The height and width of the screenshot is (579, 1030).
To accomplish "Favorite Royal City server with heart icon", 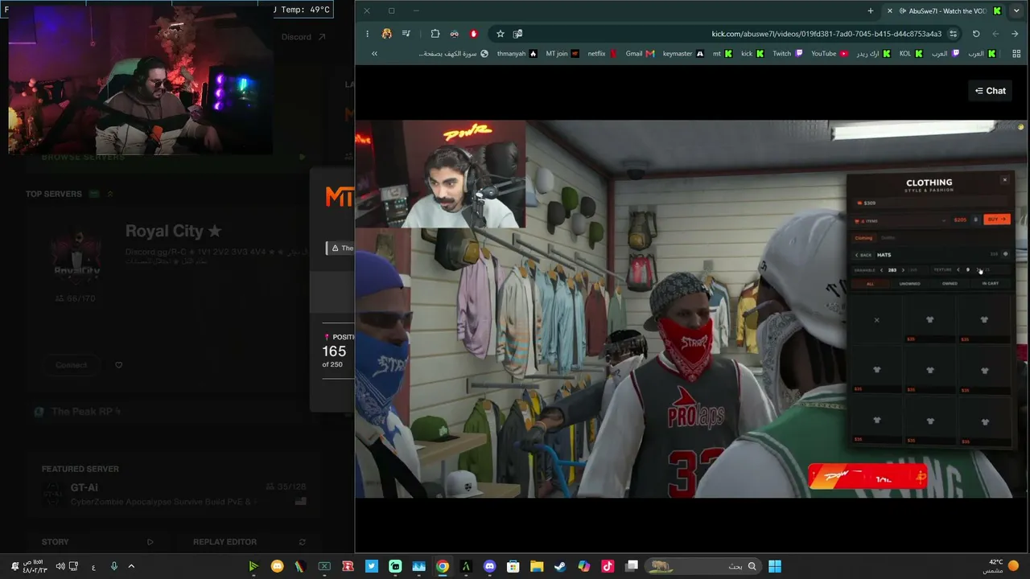I will point(119,365).
